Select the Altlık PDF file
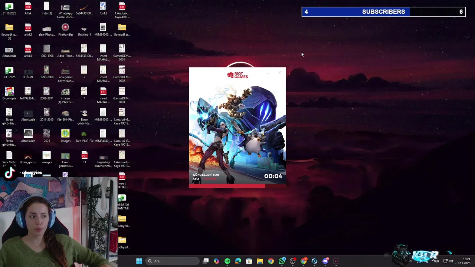Viewport: 475px width, 267px height. 28,9
